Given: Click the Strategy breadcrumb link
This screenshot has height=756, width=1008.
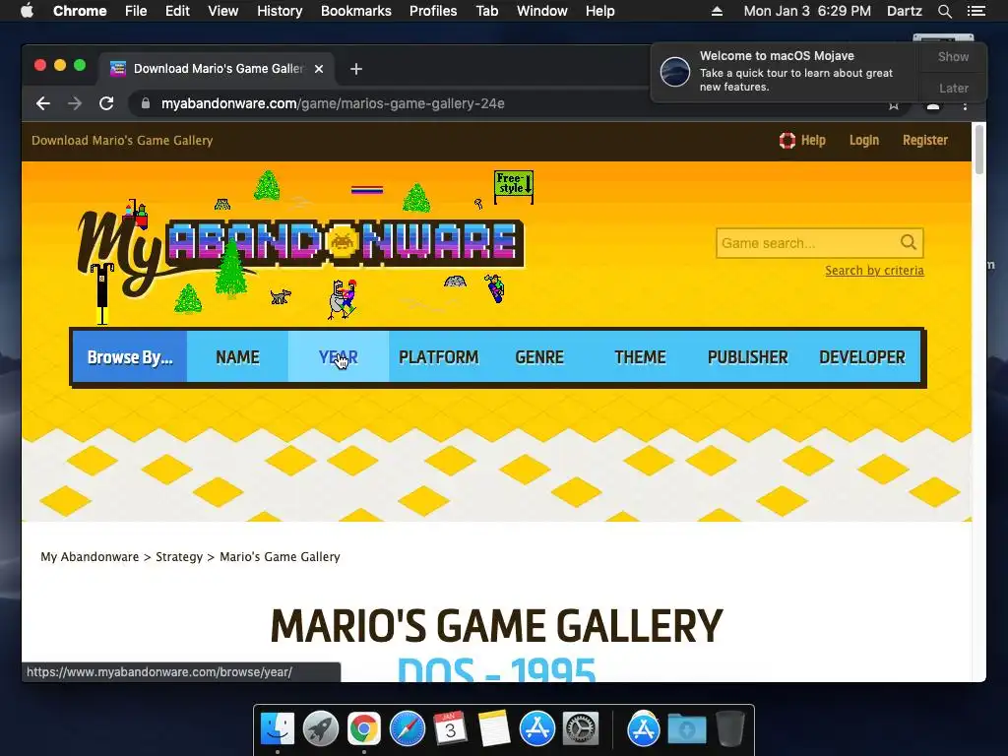Looking at the screenshot, I should tap(179, 557).
